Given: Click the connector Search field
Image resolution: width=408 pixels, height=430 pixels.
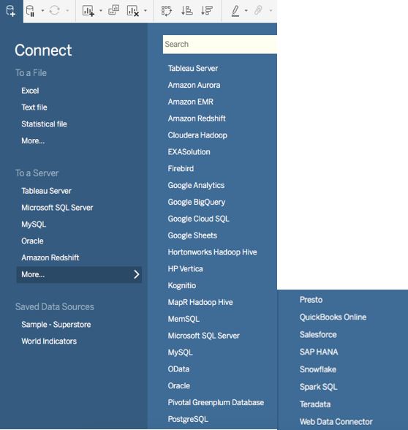Looking at the screenshot, I should (x=220, y=44).
